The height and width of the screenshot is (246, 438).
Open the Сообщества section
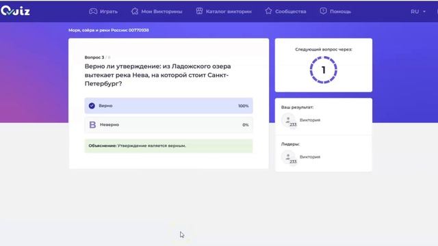coord(290,12)
